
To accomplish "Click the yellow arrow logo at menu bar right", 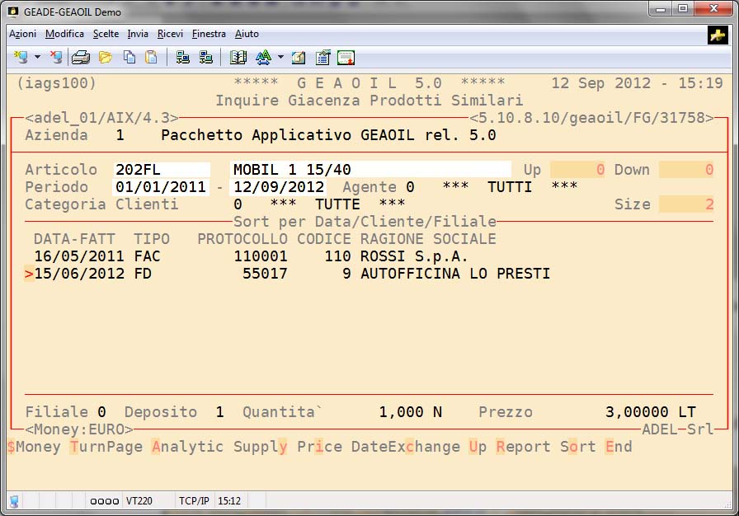I will (717, 35).
